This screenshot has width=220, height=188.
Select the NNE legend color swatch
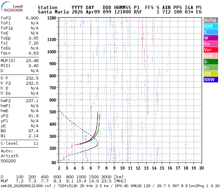[211, 26]
